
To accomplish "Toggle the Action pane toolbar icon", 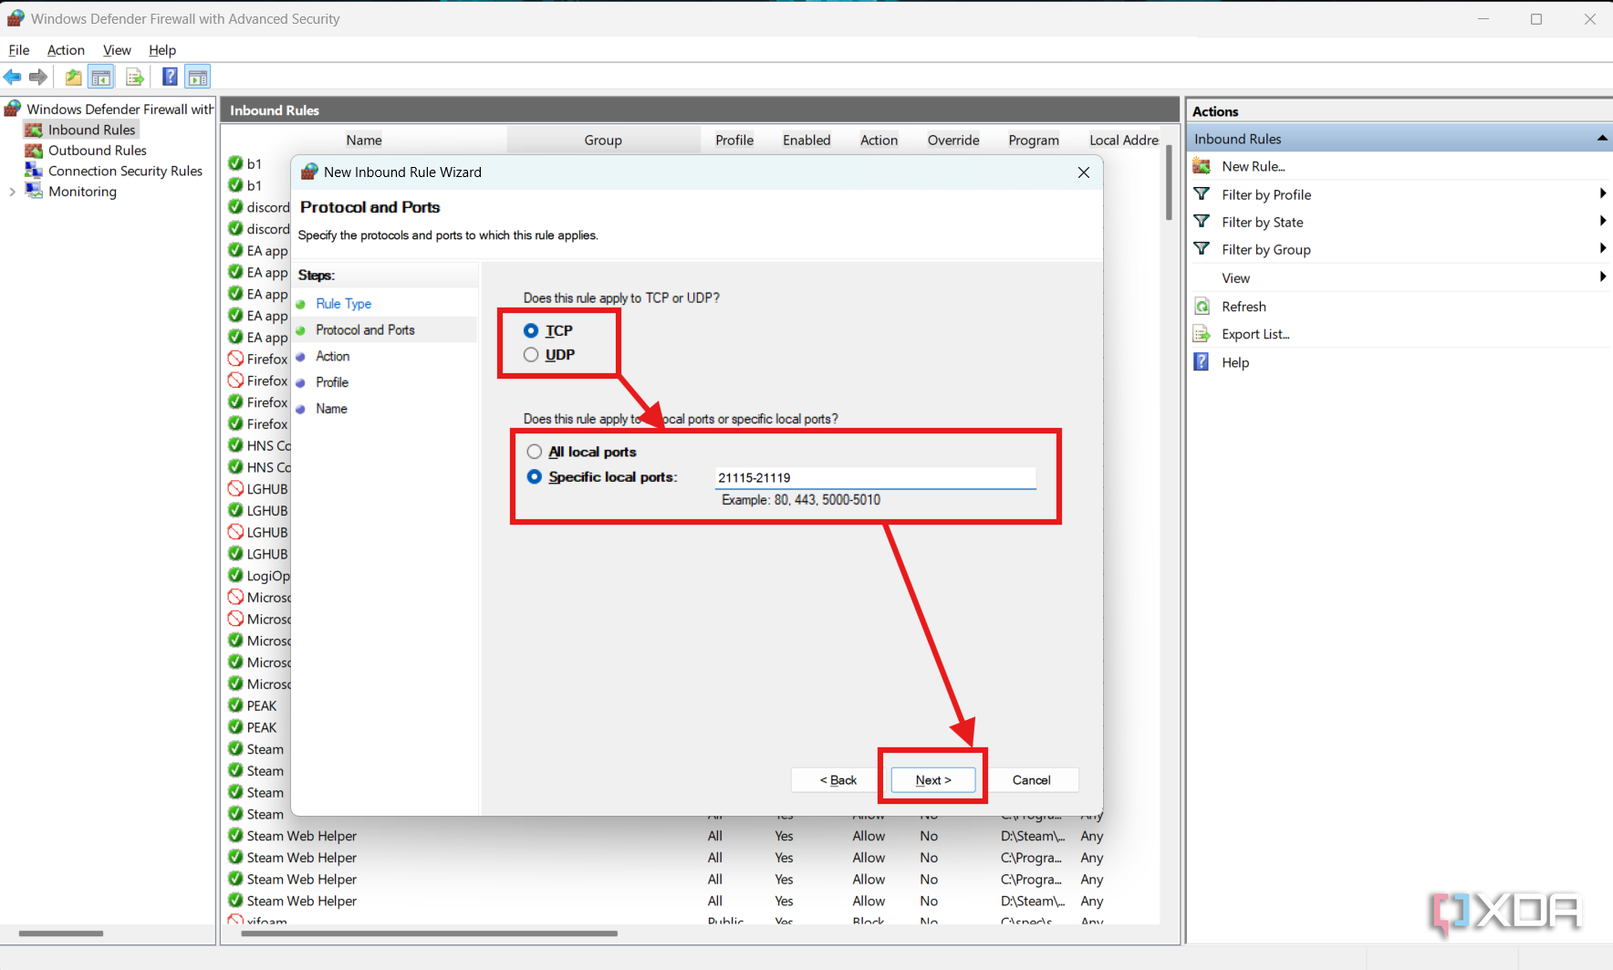I will 198,78.
